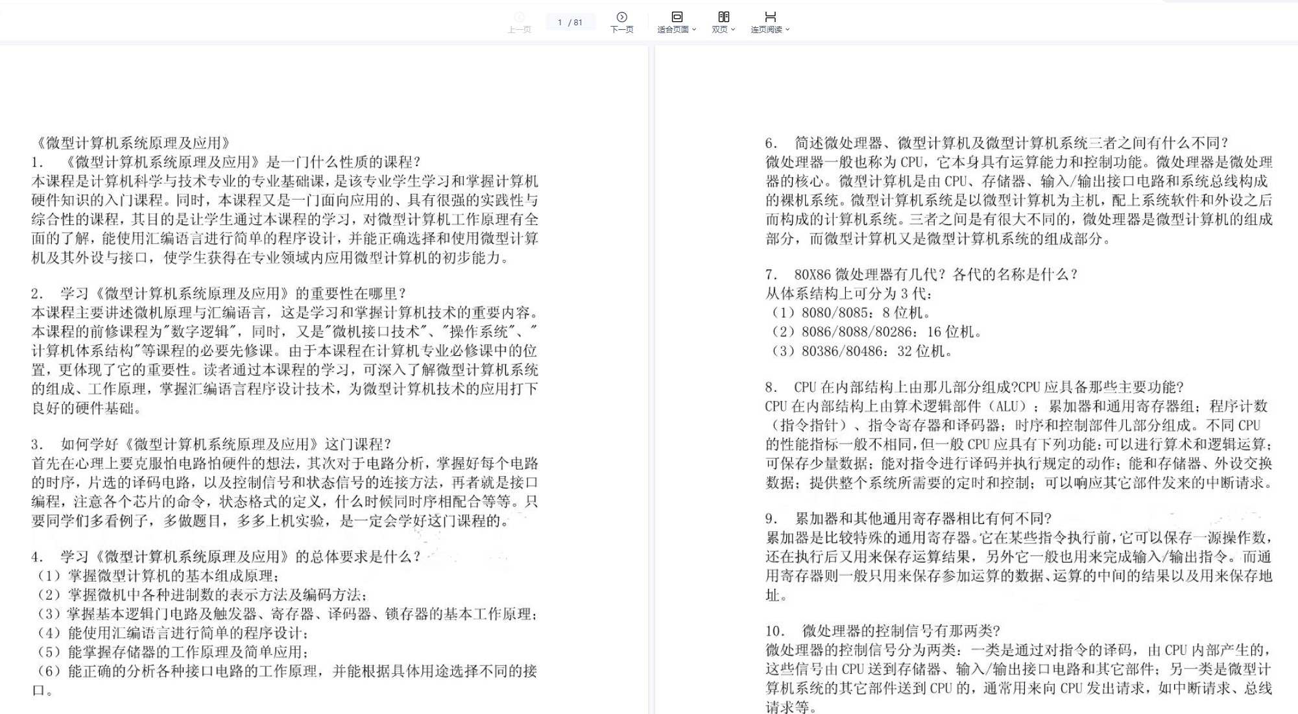Click the greyed previous page arrow icon
The image size is (1298, 714).
519,17
